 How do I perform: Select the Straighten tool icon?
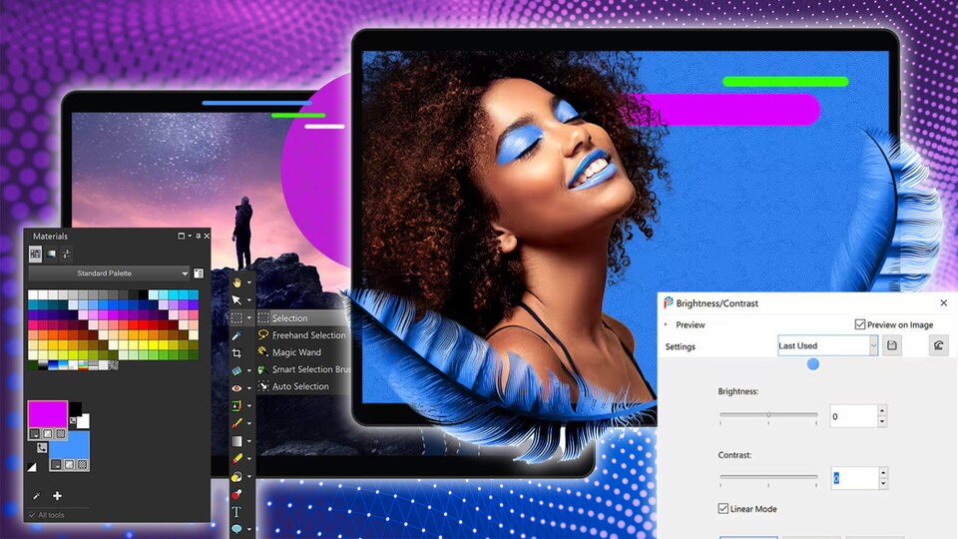[x=237, y=370]
